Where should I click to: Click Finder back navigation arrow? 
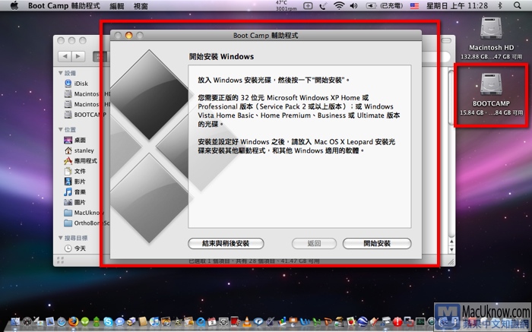pos(65,56)
